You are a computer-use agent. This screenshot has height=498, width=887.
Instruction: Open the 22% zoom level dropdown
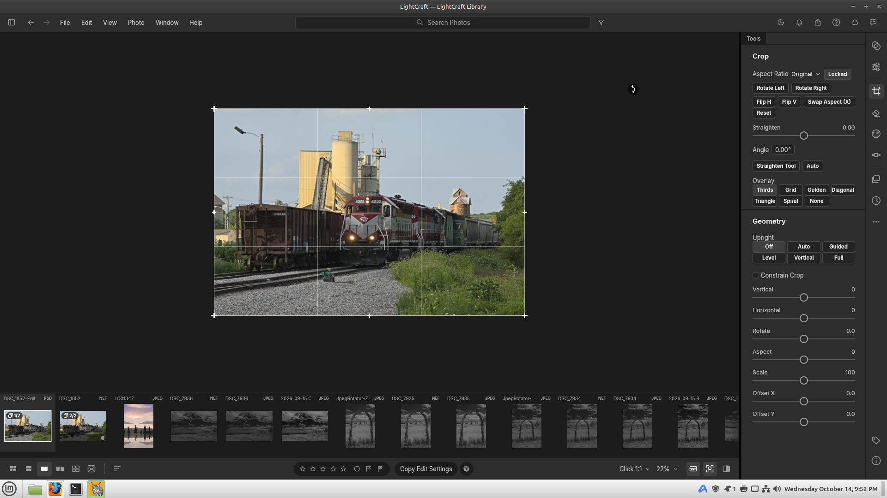667,468
